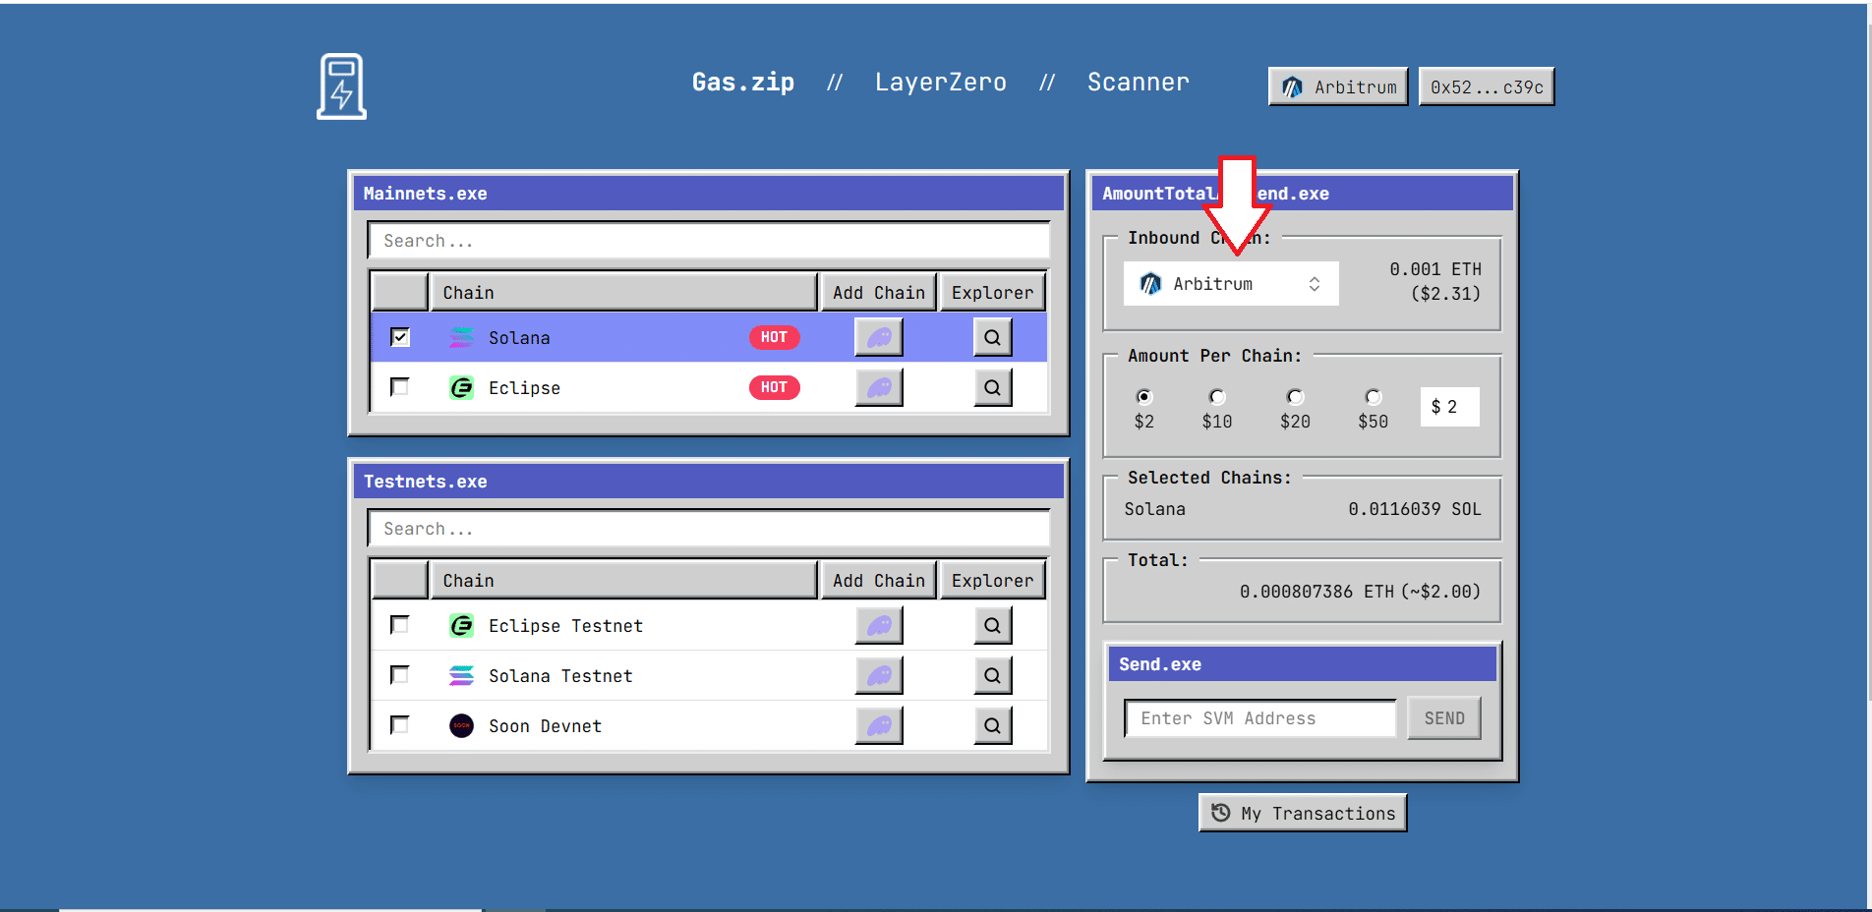Select the $10 amount radio button
The image size is (1872, 912).
tap(1217, 397)
